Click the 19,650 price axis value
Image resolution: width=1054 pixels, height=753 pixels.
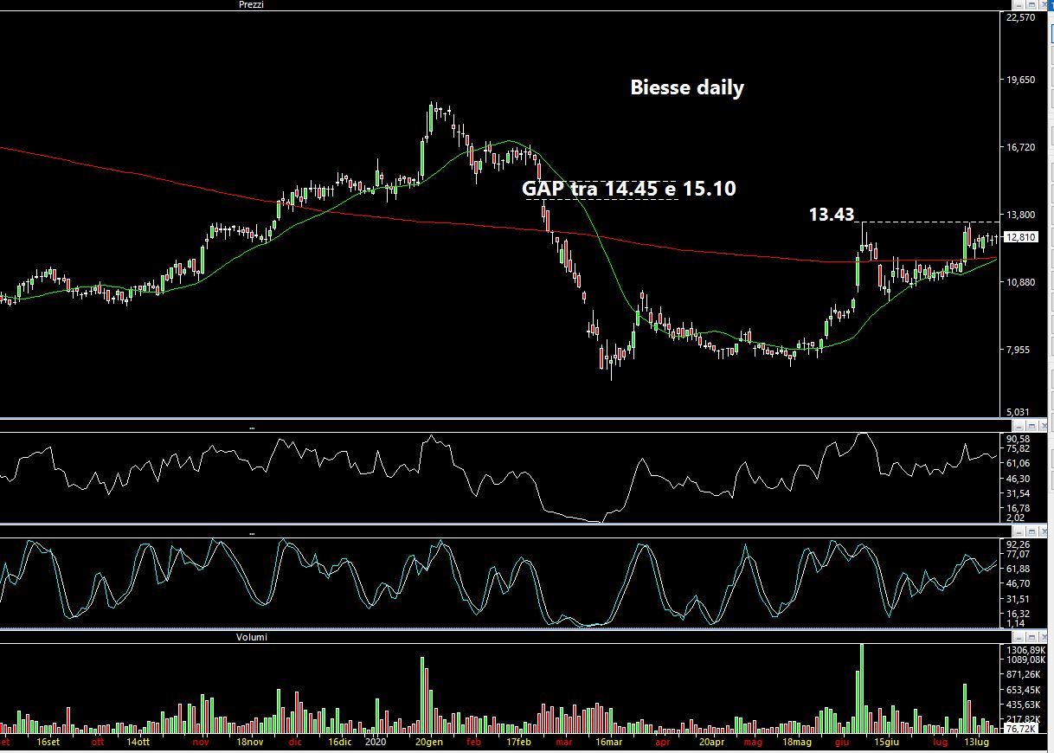coord(1021,80)
